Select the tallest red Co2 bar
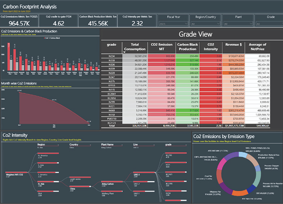The width and height of the screenshot is (283, 204). pyautogui.click(x=8, y=56)
